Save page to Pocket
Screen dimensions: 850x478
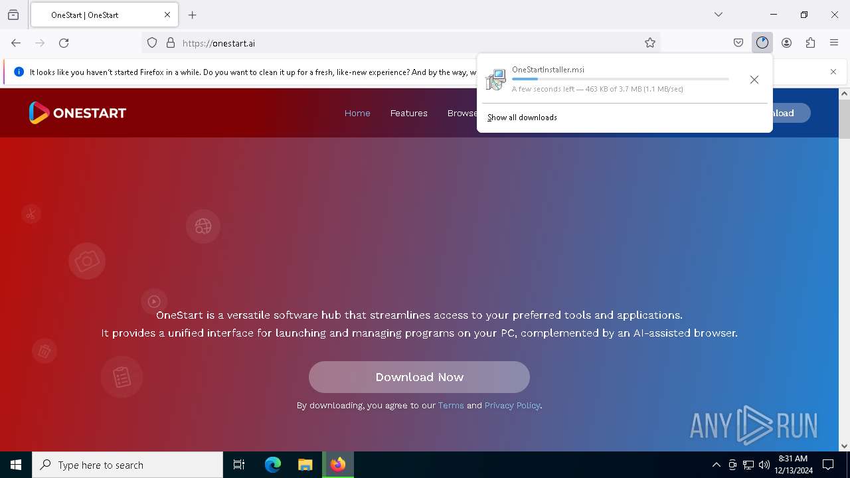pos(738,43)
